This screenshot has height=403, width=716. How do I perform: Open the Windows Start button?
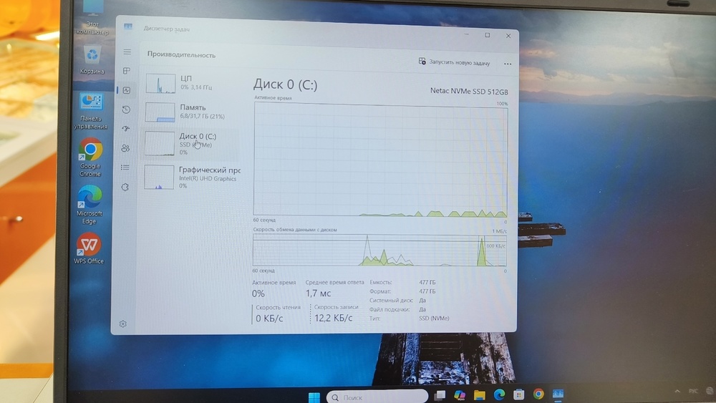[314, 397]
